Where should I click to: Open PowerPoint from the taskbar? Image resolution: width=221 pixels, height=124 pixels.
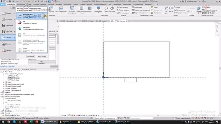(37, 122)
